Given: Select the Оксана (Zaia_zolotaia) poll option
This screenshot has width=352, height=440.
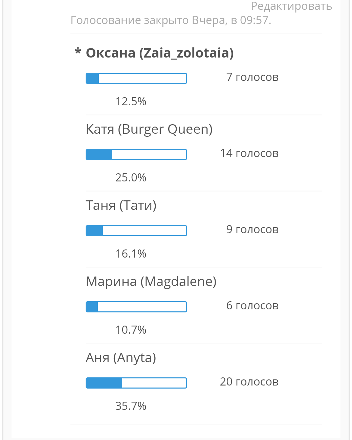Looking at the screenshot, I should 160,53.
